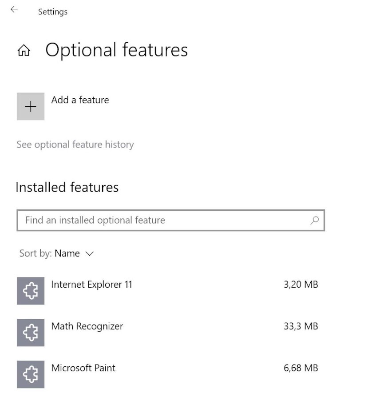
Task: Open the Sort by Name dropdown
Action: tap(67, 253)
